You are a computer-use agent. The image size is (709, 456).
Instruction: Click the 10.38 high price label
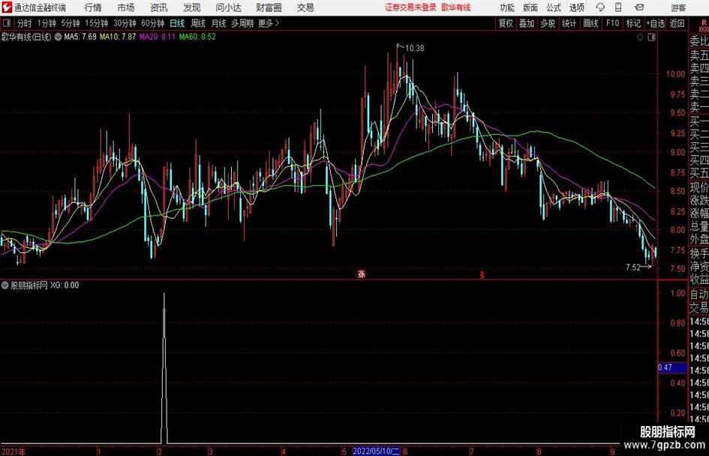[415, 49]
